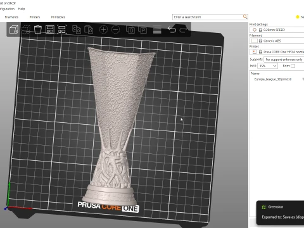Click the greyed-out Delete selected object icon
The width and height of the screenshot is (304, 228).
26,30
